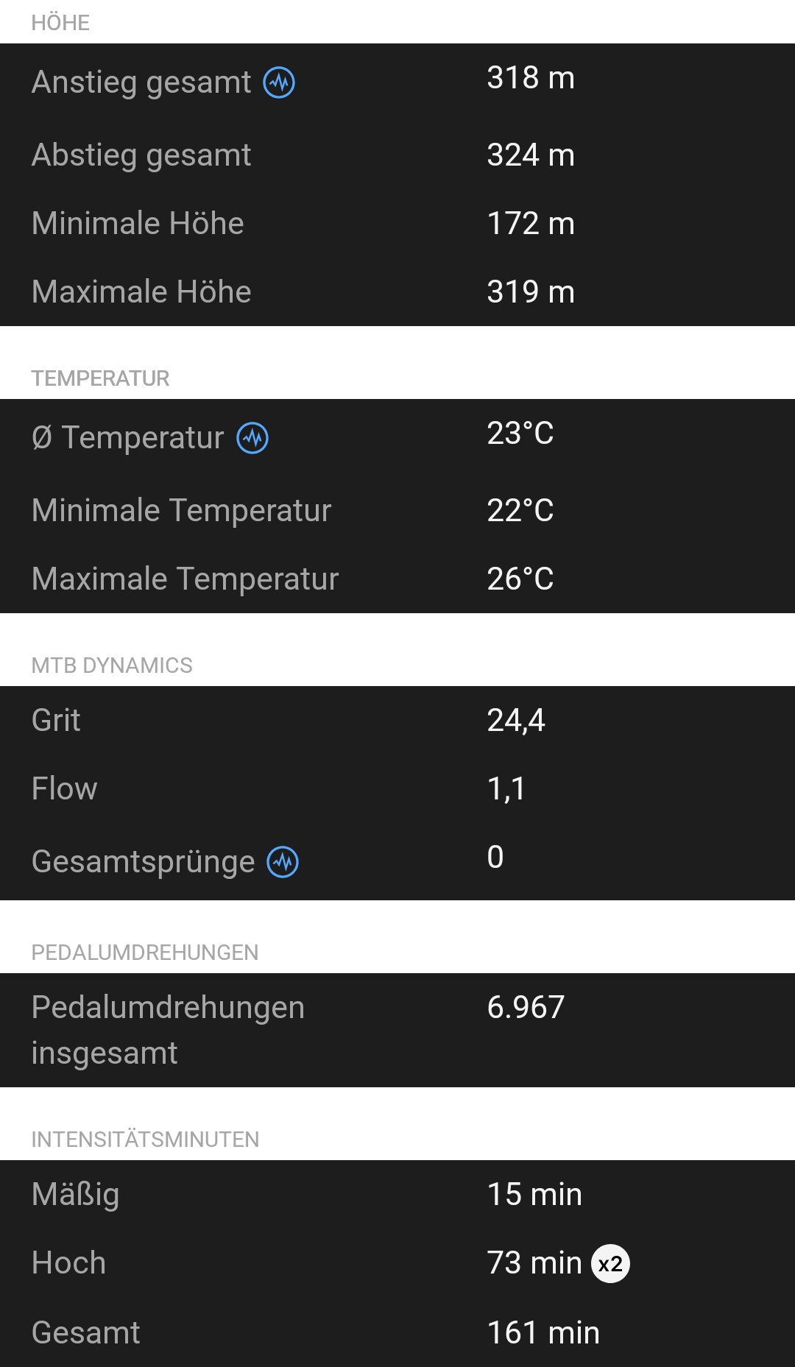795x1367 pixels.
Task: Select the Pedalumdrehungen insgesamt label
Action: coord(168,1030)
